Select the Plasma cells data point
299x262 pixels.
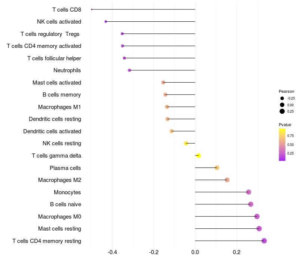(217, 168)
